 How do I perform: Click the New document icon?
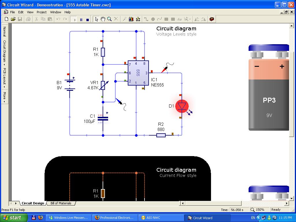click(6, 19)
